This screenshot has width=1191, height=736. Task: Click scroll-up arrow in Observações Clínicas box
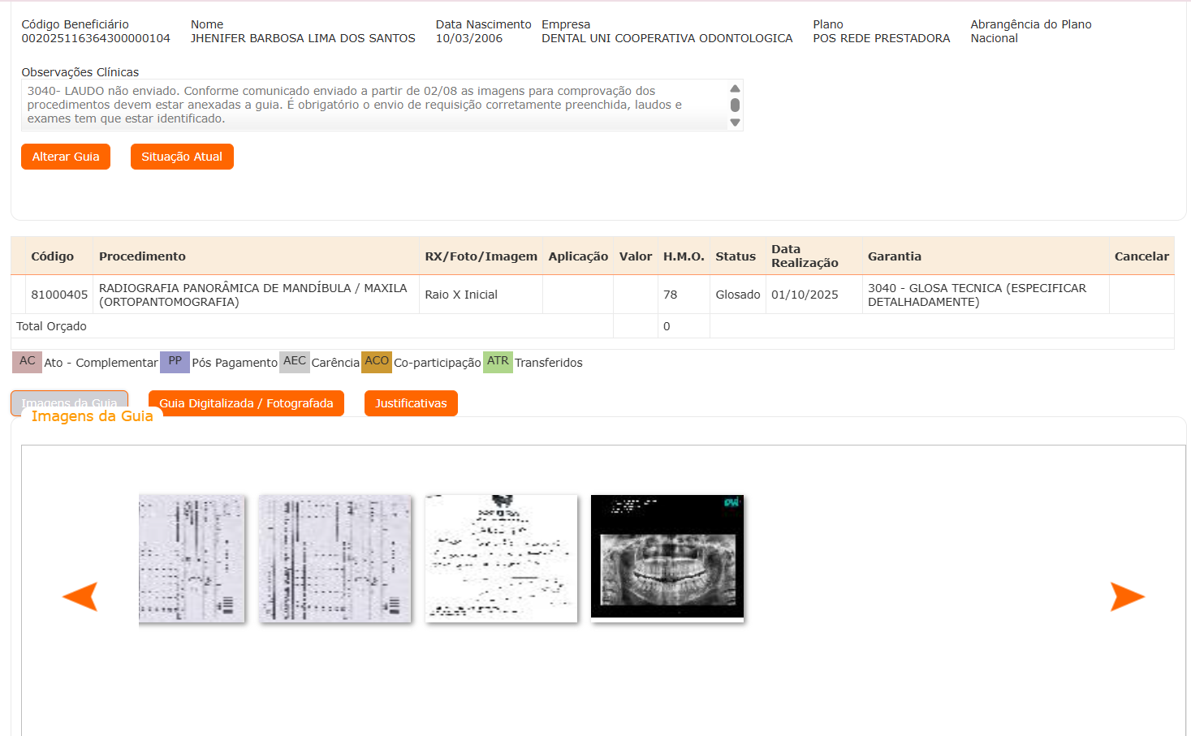(x=735, y=88)
